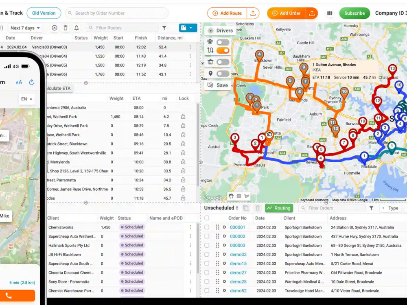Click the Add Order upload icon
Image resolution: width=407 pixels, height=305 pixels.
click(312, 13)
